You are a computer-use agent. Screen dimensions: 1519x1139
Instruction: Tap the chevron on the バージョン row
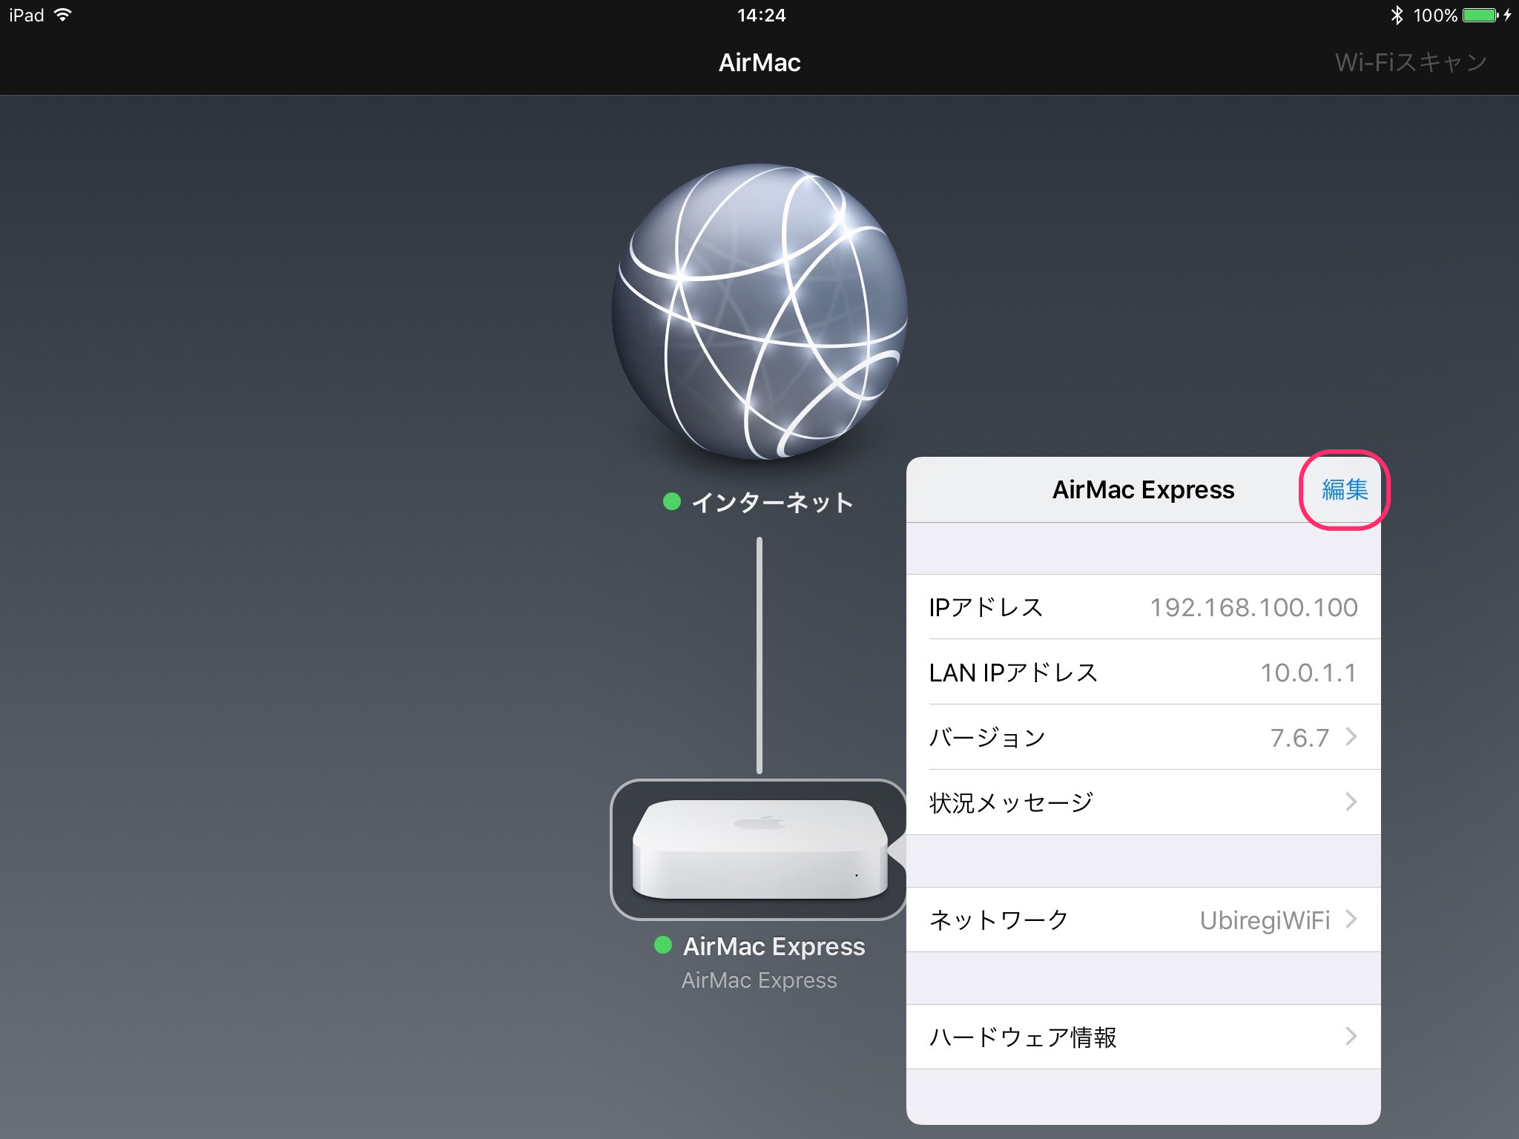coord(1351,736)
